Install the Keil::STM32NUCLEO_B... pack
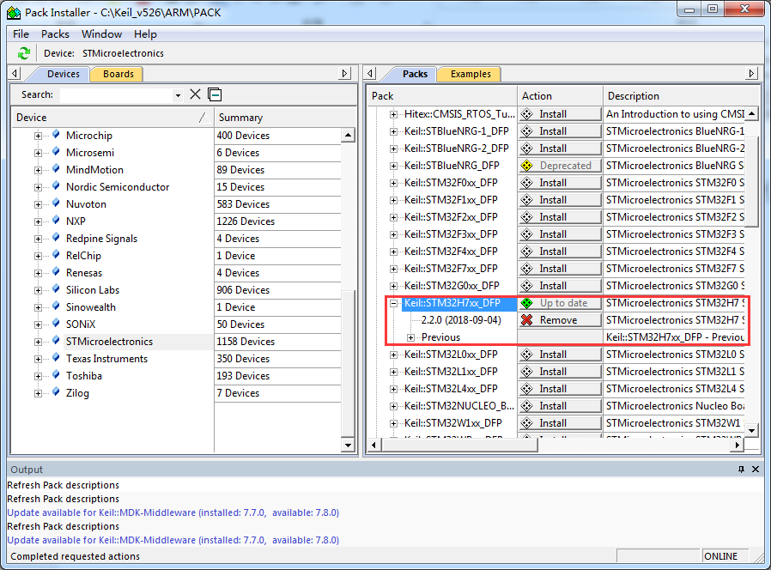Screen dimensions: 771x570 point(560,406)
